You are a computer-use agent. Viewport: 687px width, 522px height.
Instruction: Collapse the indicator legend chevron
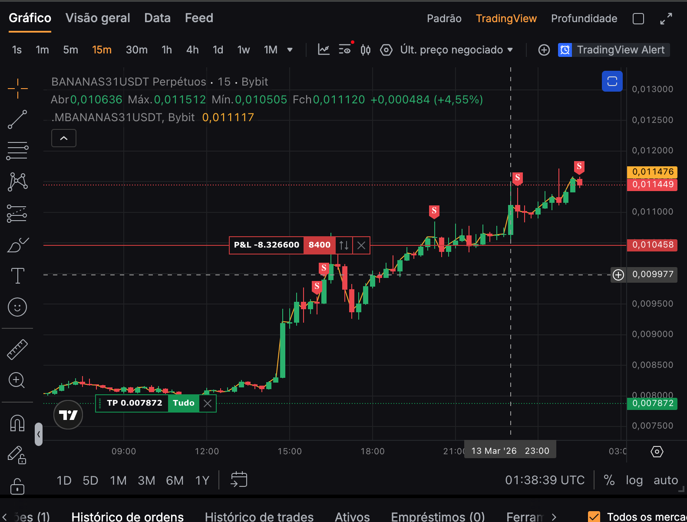pyautogui.click(x=64, y=138)
